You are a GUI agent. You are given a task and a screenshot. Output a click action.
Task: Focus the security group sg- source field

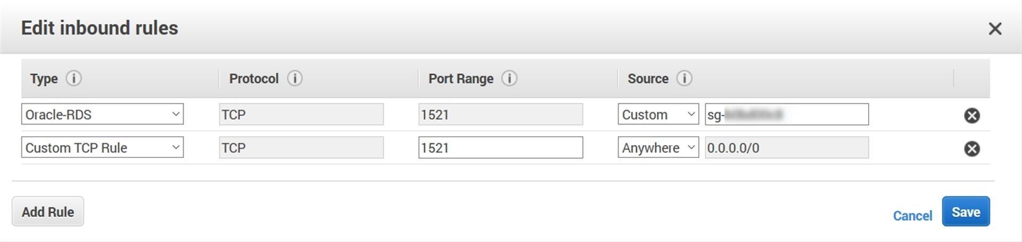point(787,114)
